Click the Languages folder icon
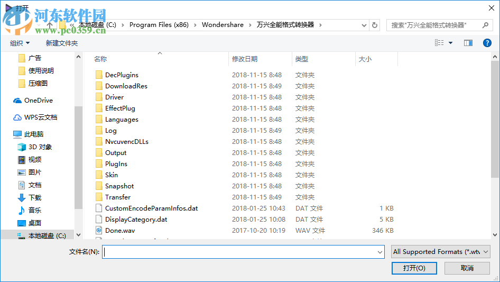 99,120
